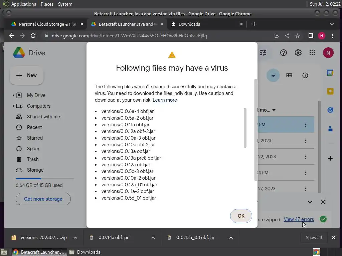Open Drive help question mark

click(283, 53)
